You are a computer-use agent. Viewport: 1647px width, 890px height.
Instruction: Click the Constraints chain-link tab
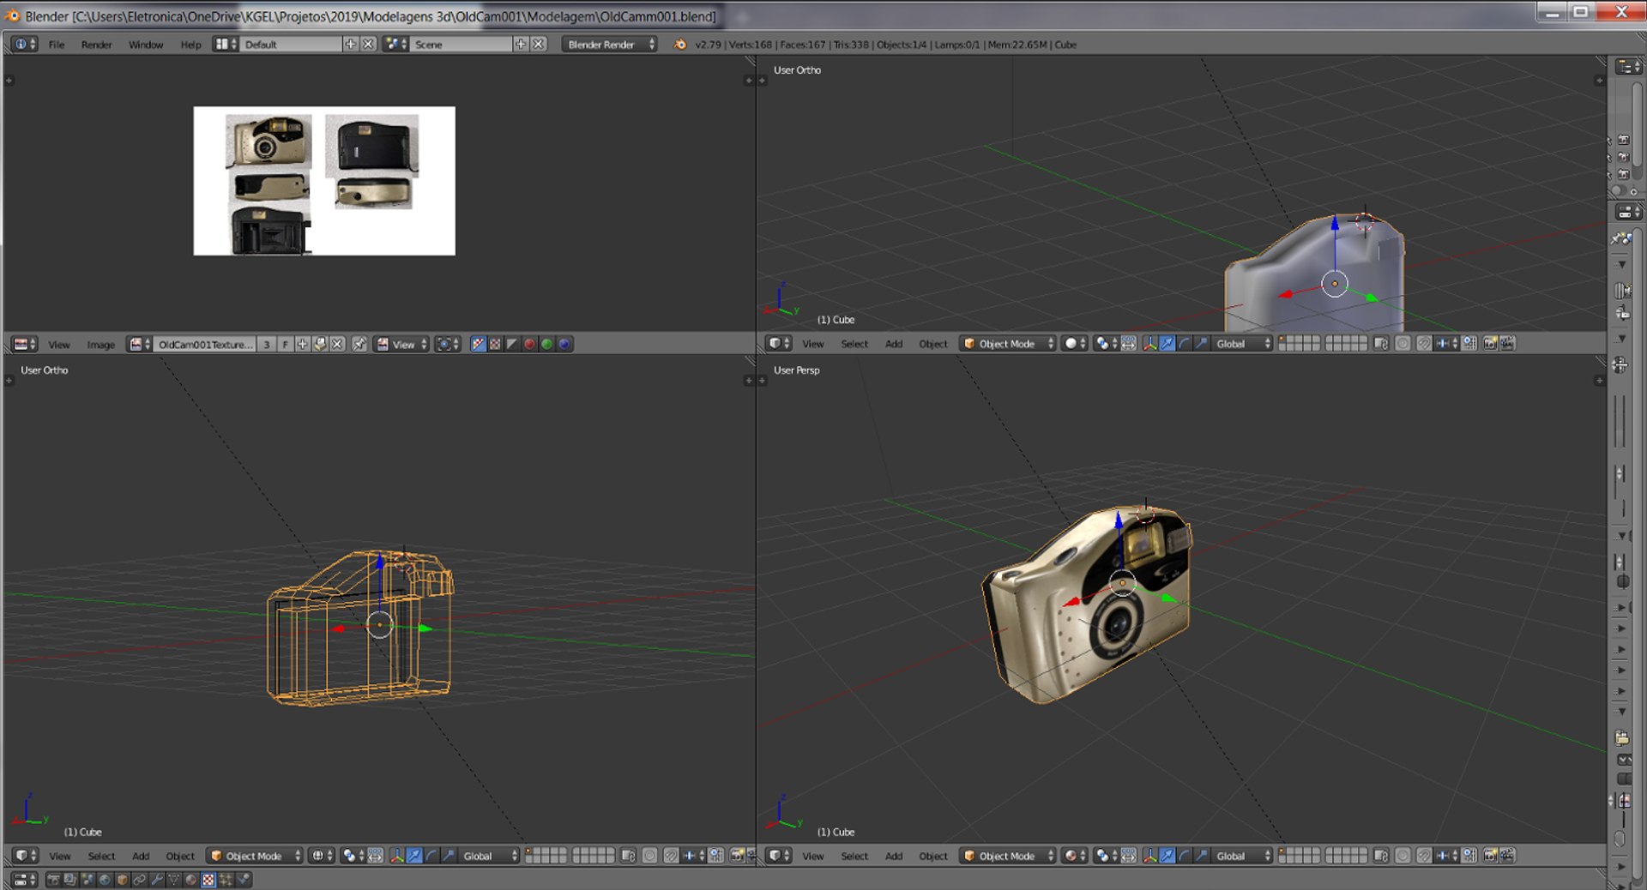139,880
